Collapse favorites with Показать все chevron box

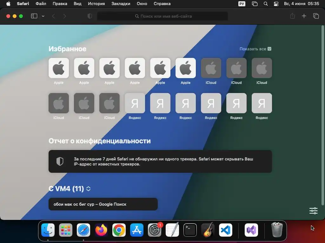[x=269, y=49]
